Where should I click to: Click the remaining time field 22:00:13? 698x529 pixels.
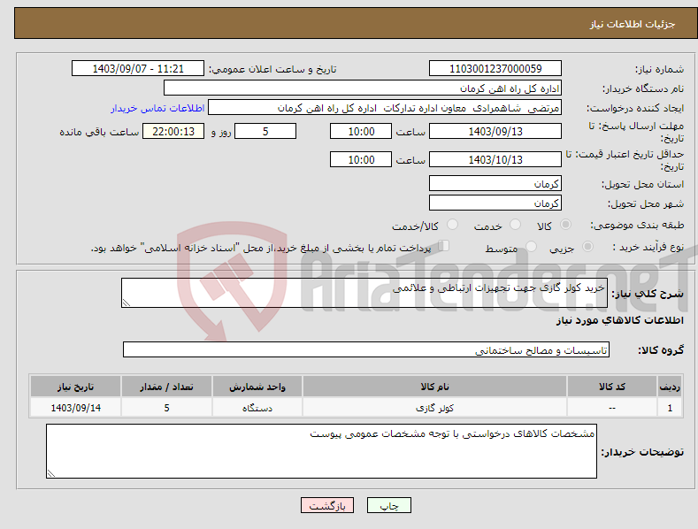[173, 131]
